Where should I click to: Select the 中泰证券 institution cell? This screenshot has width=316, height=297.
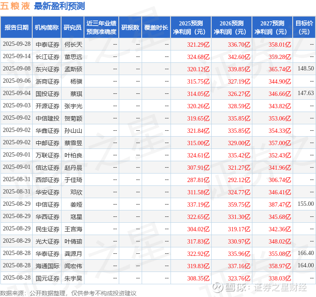tap(48, 45)
